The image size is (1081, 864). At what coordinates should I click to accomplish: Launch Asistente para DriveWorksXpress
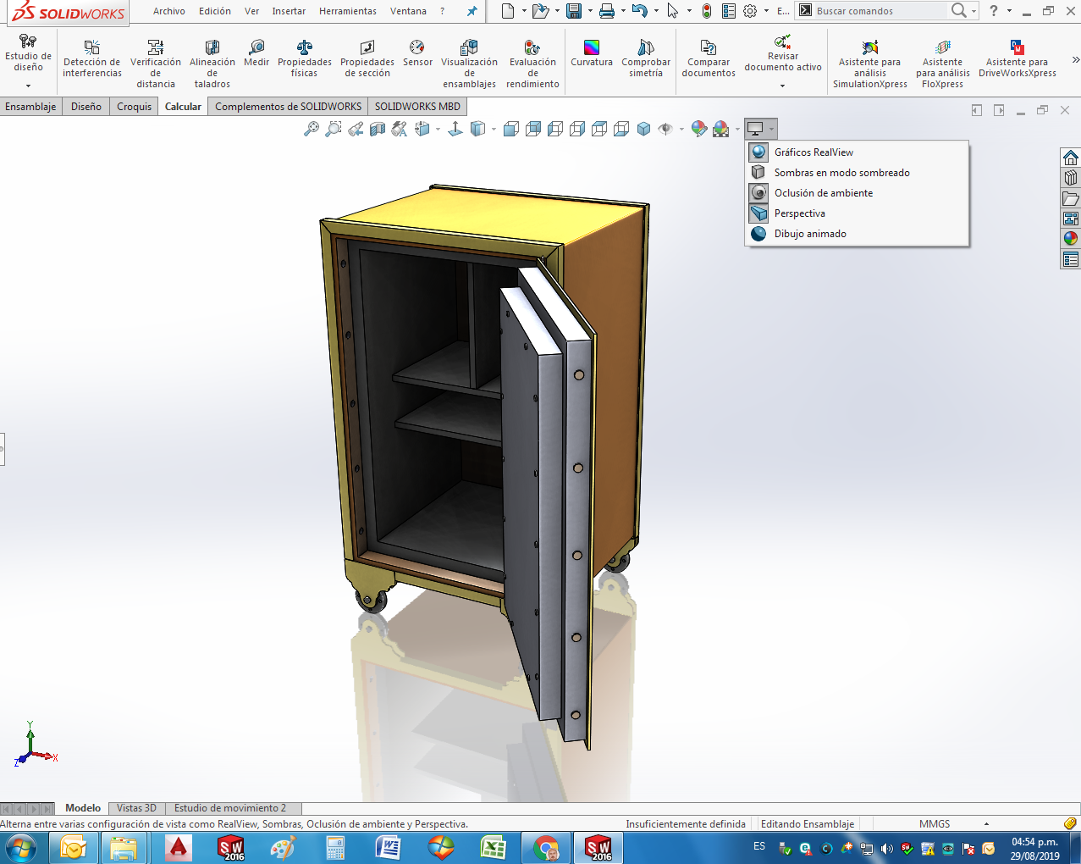1017,58
